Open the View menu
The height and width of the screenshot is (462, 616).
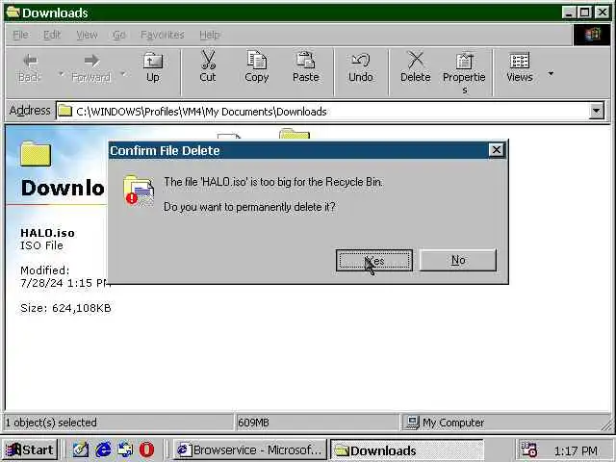[87, 35]
